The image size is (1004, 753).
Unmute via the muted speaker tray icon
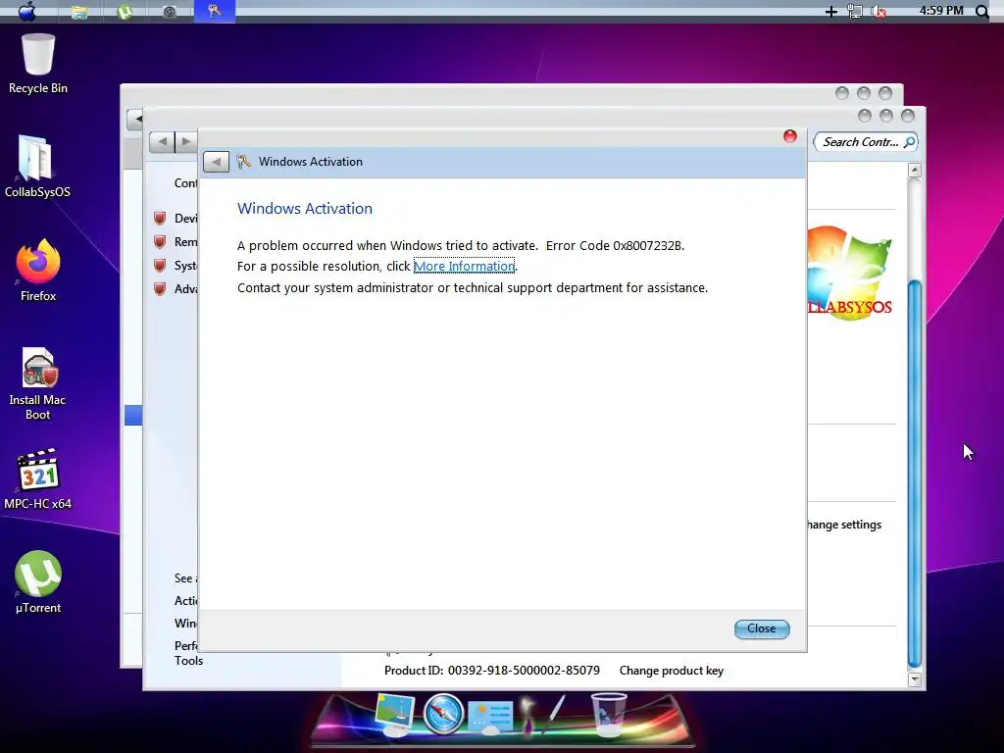tap(879, 12)
